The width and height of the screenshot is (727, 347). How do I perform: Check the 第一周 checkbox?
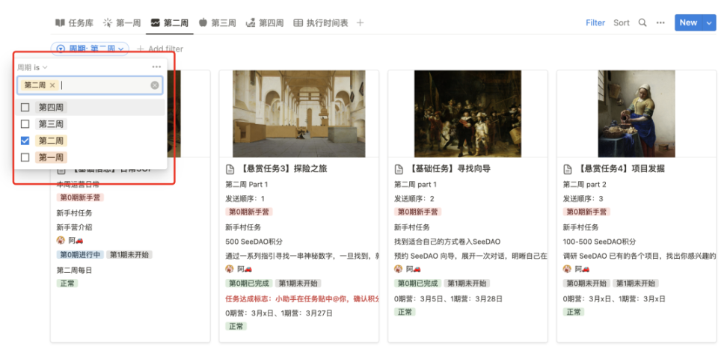click(x=25, y=158)
